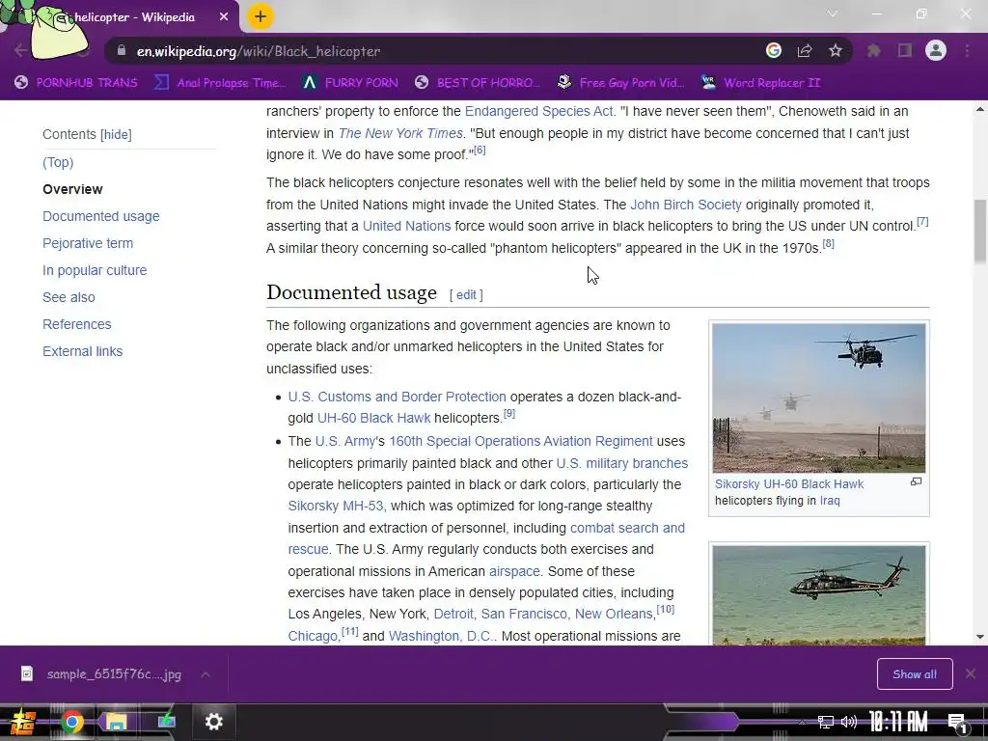Bookmark this page with the star icon

836,51
